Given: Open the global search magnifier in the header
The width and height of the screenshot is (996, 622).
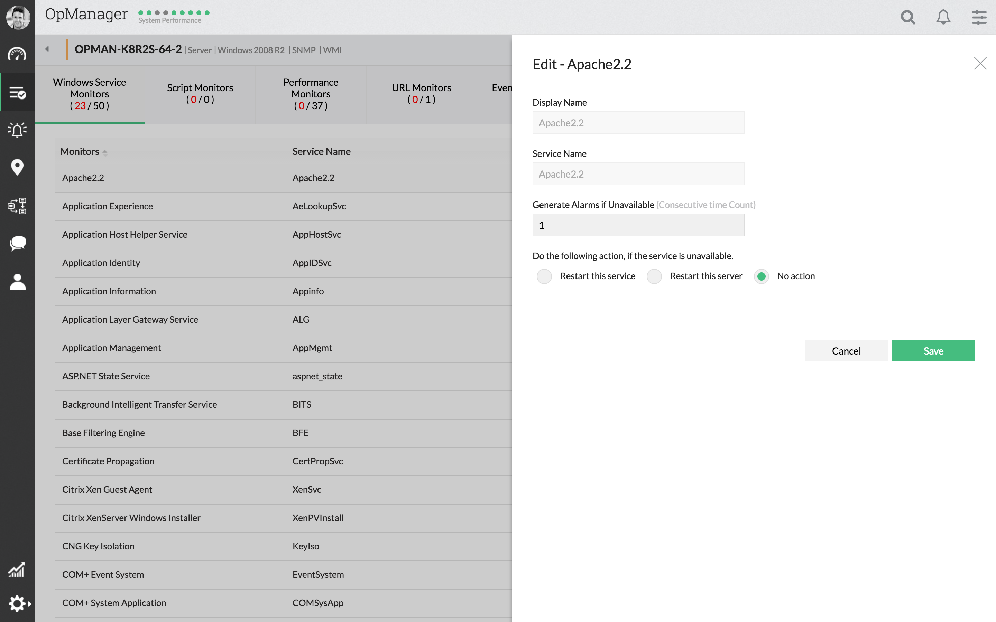Looking at the screenshot, I should click(907, 17).
